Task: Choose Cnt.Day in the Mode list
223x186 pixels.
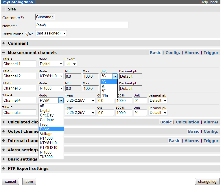Action: (51, 115)
